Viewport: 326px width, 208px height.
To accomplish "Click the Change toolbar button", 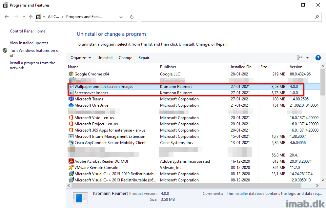I will [x=126, y=58].
